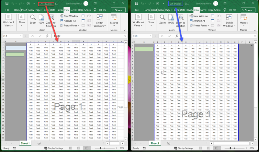This screenshot has height=152, width=259.
Task: Click Share button in A4_96.xlsx window
Action: point(248,10)
